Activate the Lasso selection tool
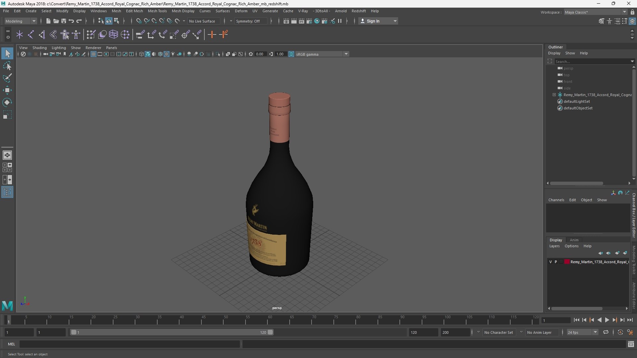The height and width of the screenshot is (358, 637). [x=7, y=66]
